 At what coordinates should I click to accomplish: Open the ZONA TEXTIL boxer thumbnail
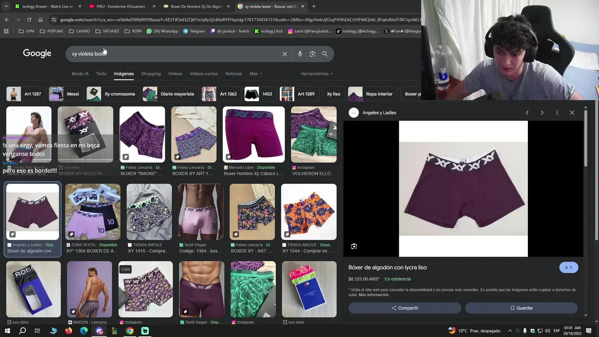[93, 212]
